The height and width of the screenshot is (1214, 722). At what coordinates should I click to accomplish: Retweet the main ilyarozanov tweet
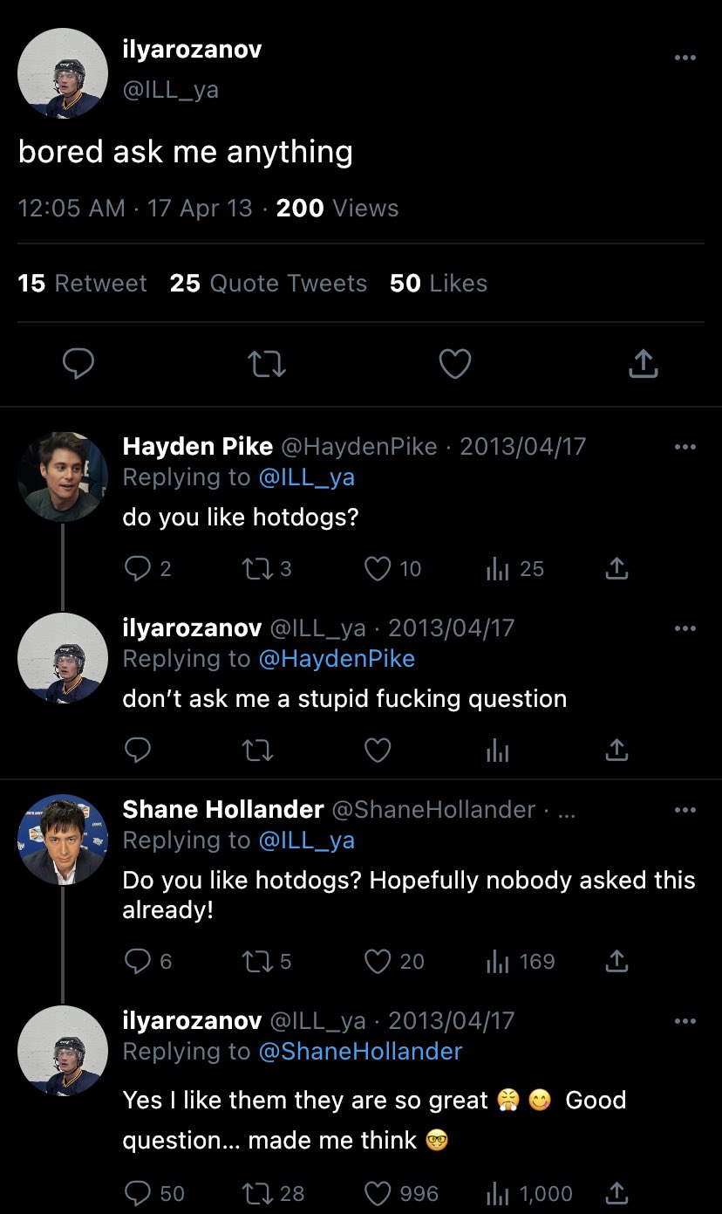(267, 364)
